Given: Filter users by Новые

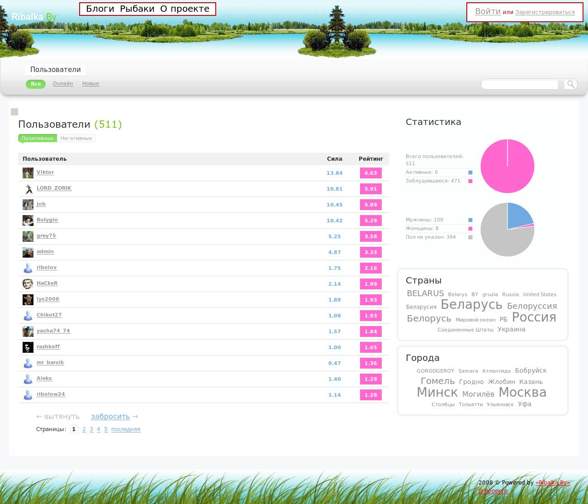Looking at the screenshot, I should (x=90, y=83).
